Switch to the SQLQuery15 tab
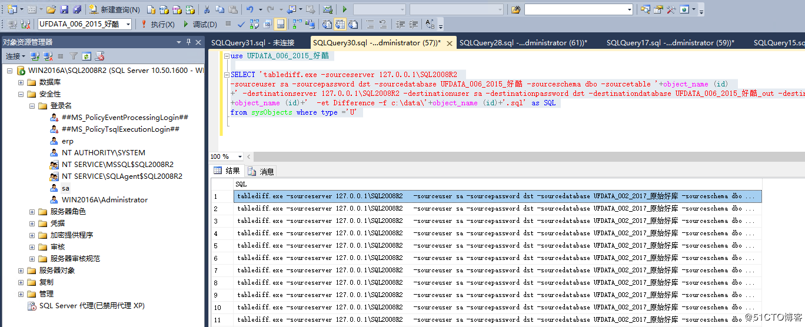This screenshot has width=805, height=327. (779, 42)
